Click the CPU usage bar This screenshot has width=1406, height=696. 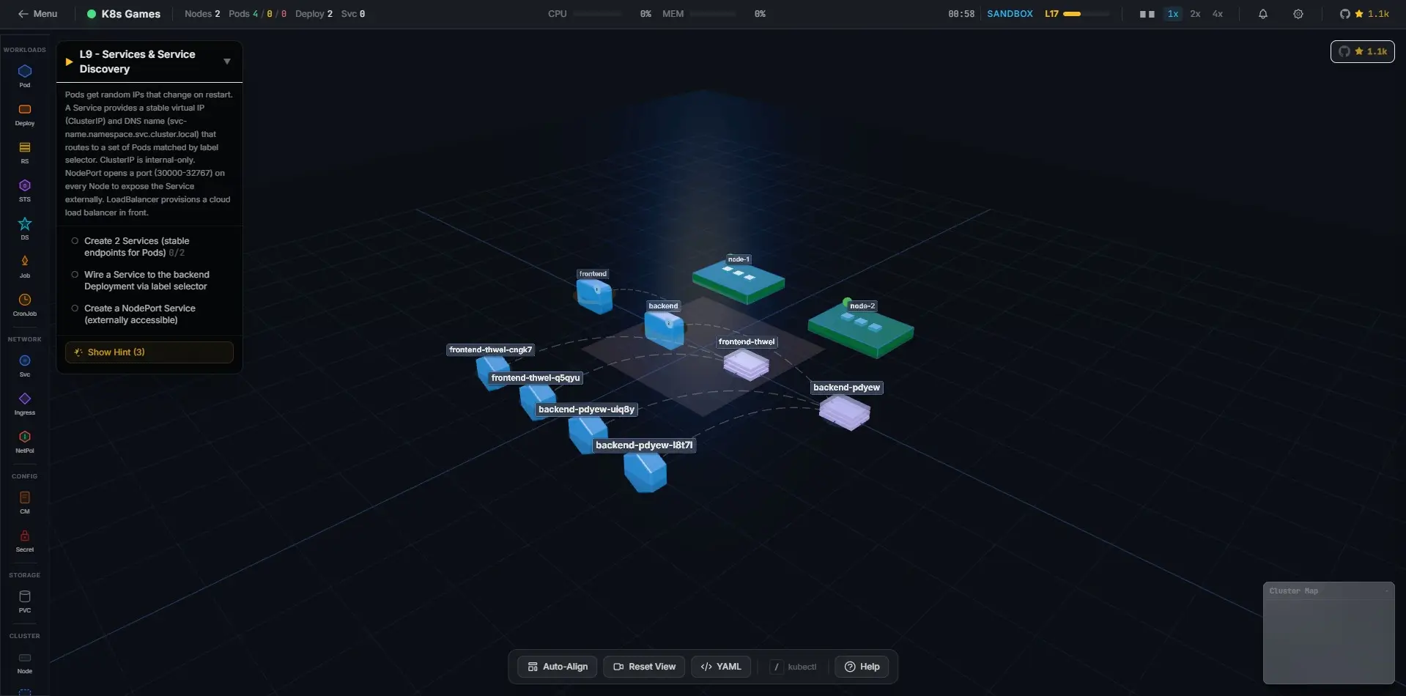[x=597, y=14]
